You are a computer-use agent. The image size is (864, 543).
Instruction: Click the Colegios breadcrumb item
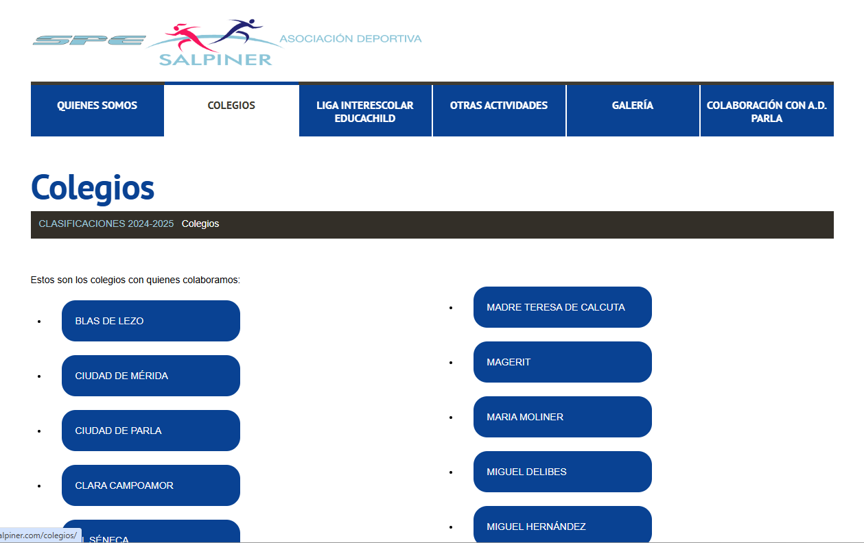[200, 224]
